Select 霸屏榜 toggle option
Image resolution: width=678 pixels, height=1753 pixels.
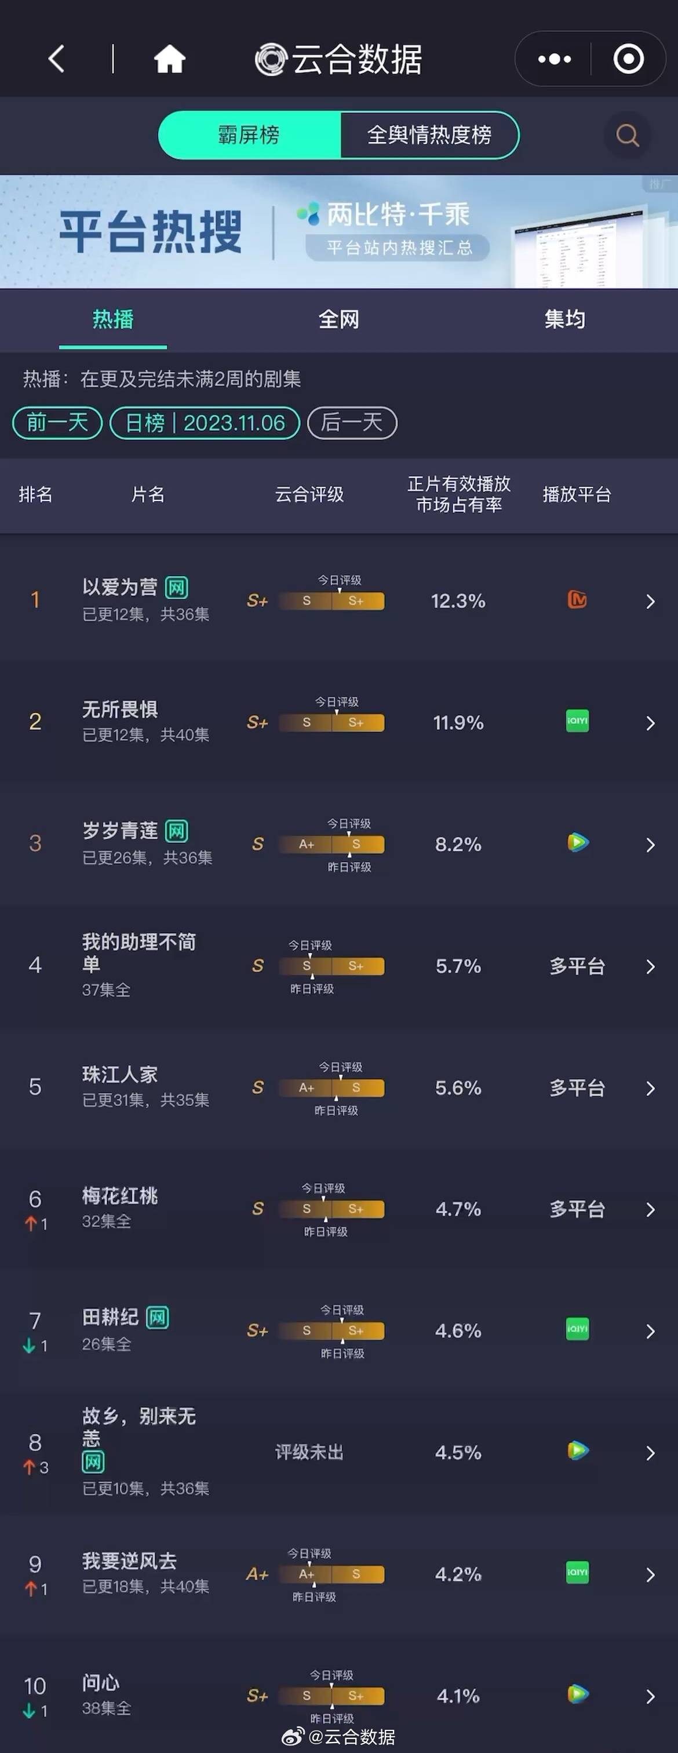pos(249,134)
